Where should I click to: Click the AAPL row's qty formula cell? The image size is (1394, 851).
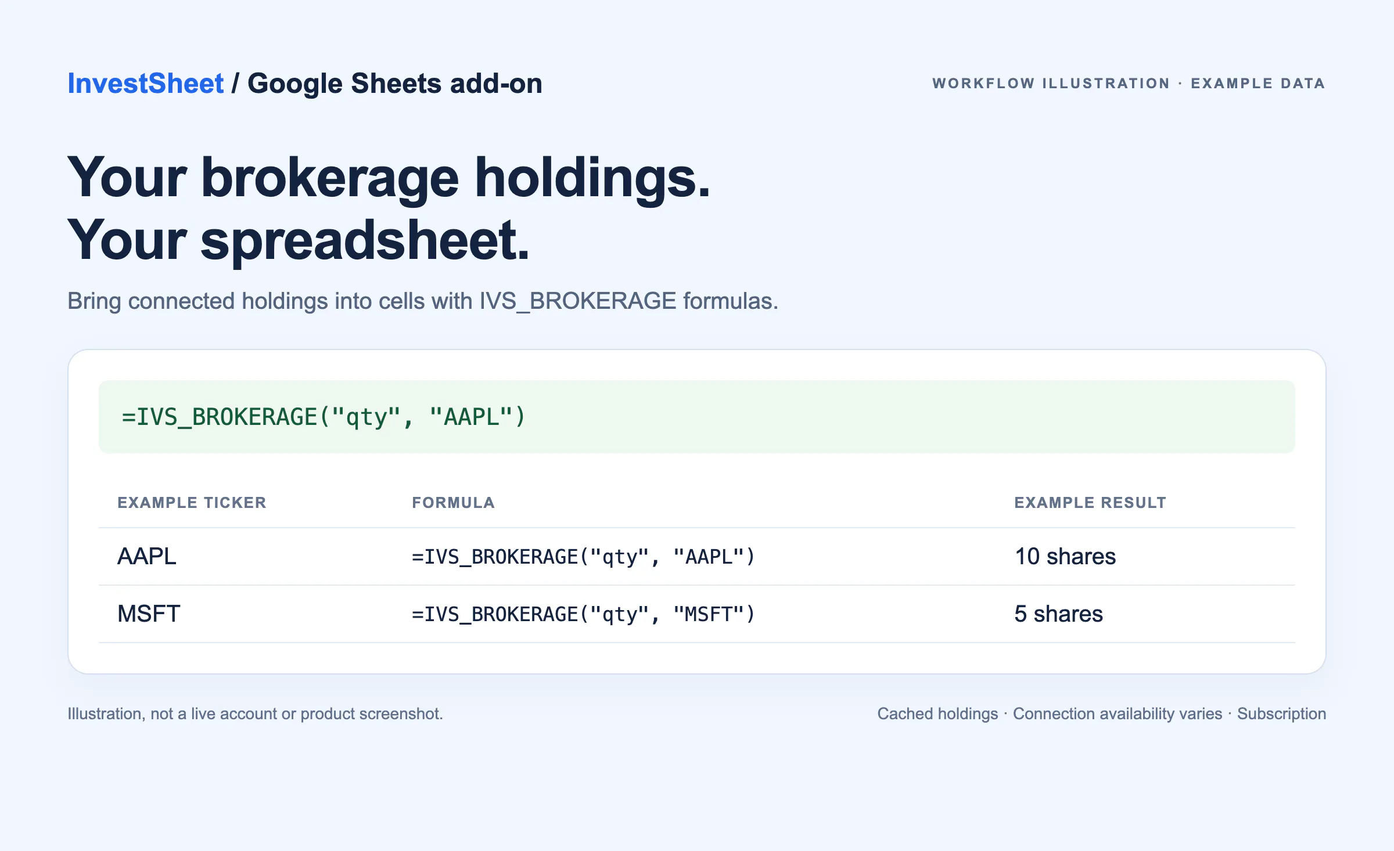tap(583, 557)
